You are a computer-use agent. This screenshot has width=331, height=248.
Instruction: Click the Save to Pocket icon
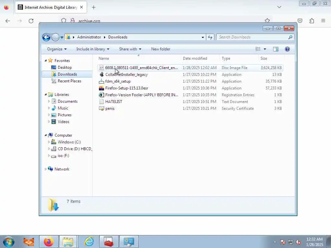click(300, 21)
